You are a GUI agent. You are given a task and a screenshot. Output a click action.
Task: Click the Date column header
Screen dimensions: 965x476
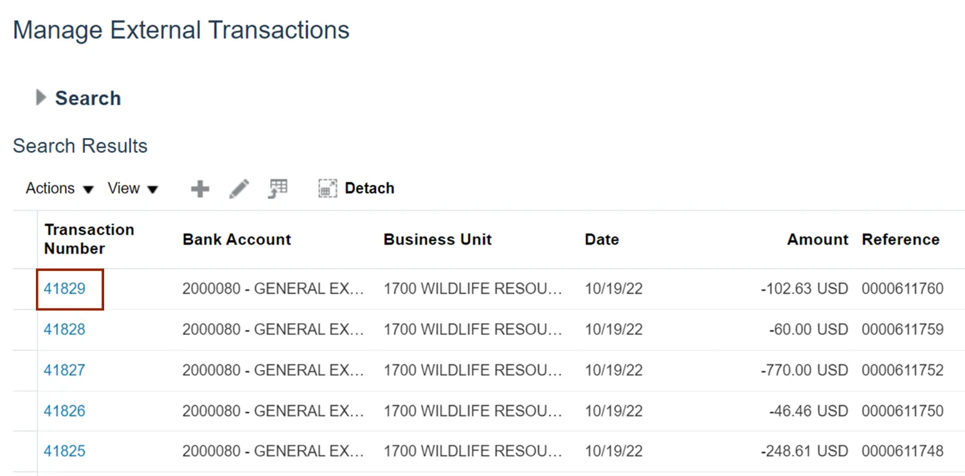click(x=602, y=240)
